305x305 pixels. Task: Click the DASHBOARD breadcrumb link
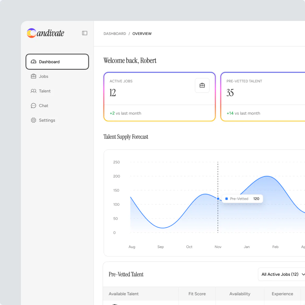115,34
